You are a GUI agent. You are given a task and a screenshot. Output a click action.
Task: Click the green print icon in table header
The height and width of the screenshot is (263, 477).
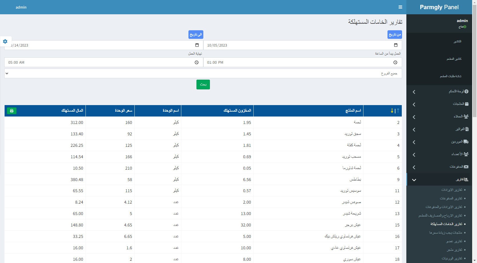pos(12,111)
